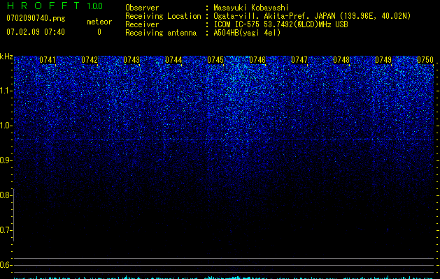
Task: Select antenna value A504HB(yagi 4el)
Action: point(247,33)
